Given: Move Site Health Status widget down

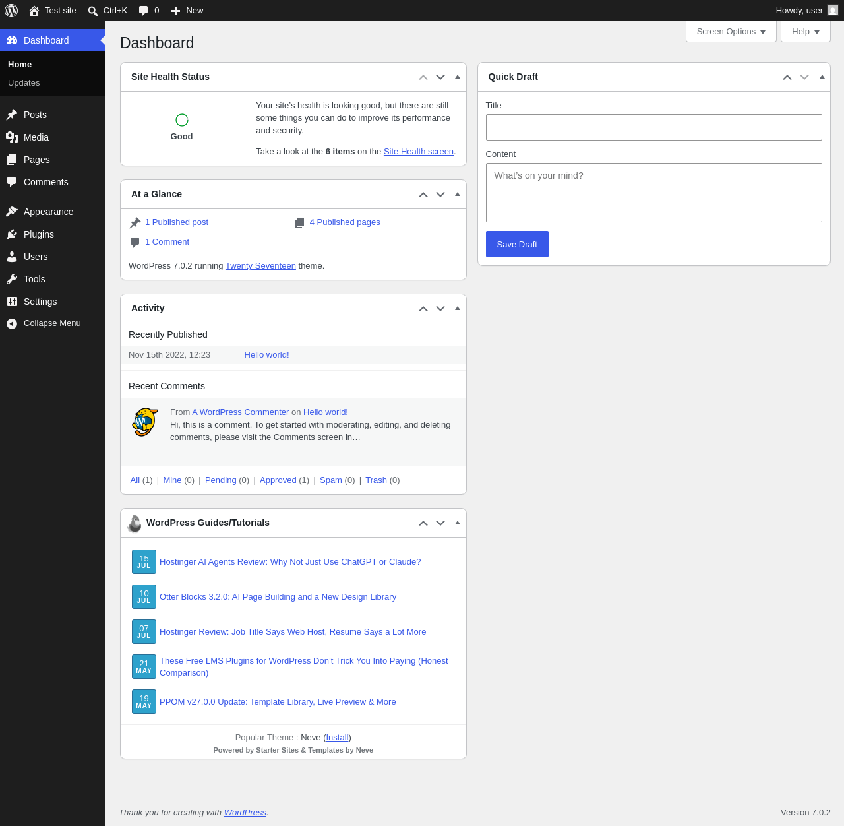Looking at the screenshot, I should (x=440, y=77).
